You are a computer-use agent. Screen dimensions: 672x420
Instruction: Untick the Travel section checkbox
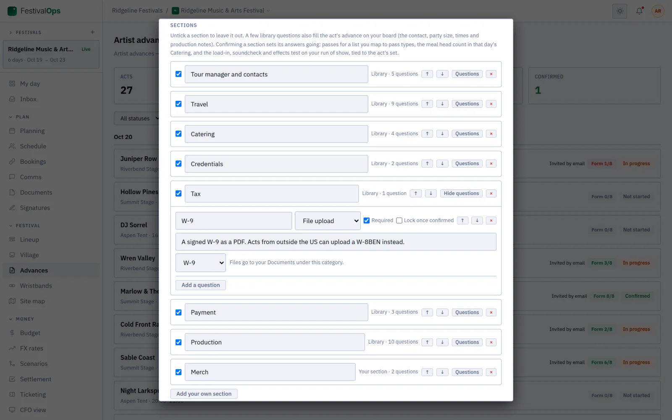[x=178, y=104]
